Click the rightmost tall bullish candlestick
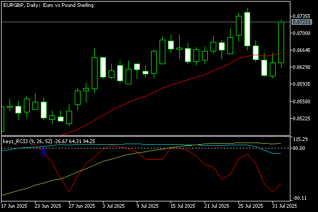The height and width of the screenshot is (212, 318). (281, 42)
